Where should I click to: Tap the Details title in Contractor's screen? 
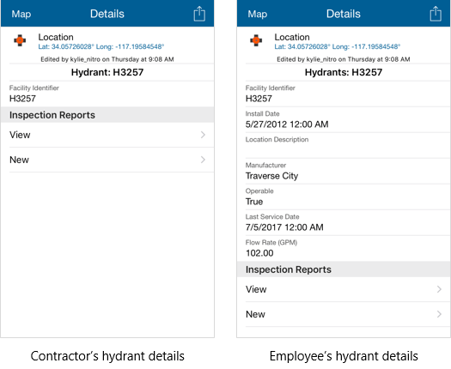point(107,14)
